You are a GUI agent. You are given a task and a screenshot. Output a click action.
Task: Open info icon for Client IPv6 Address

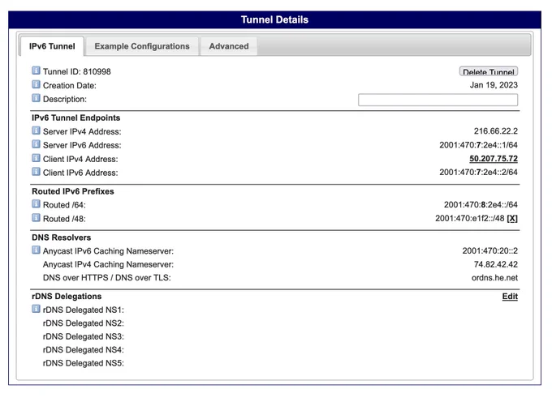(x=36, y=172)
